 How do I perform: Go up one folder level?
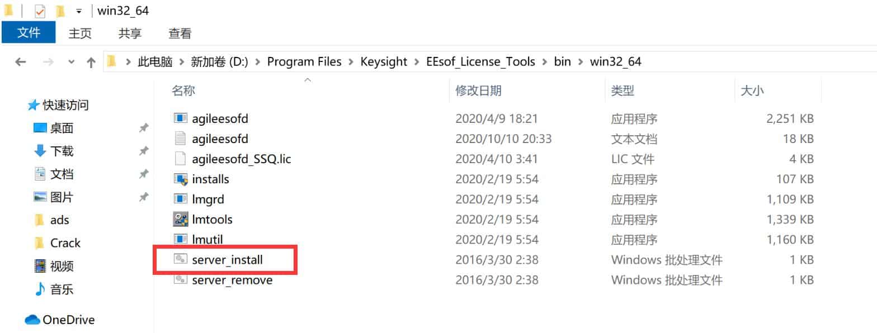(91, 62)
